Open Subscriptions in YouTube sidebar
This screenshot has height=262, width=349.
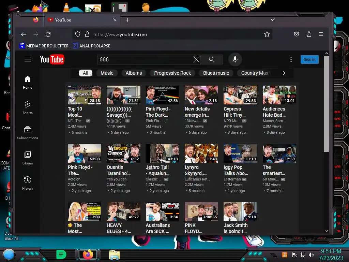[x=28, y=133]
